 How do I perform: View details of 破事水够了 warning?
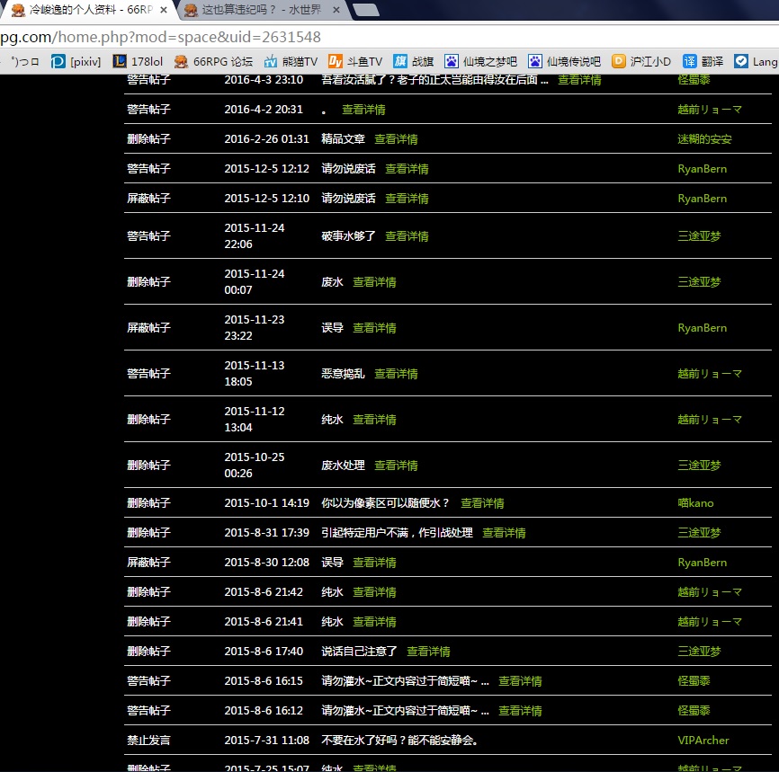[407, 236]
